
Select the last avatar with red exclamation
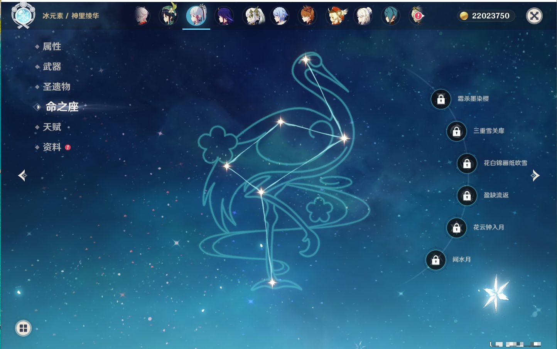pos(417,16)
